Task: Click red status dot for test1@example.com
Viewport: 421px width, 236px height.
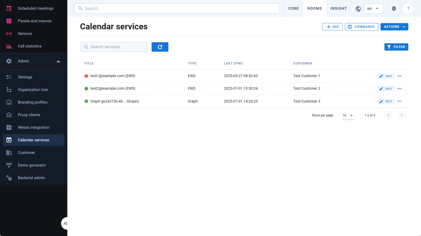Action: click(x=86, y=76)
